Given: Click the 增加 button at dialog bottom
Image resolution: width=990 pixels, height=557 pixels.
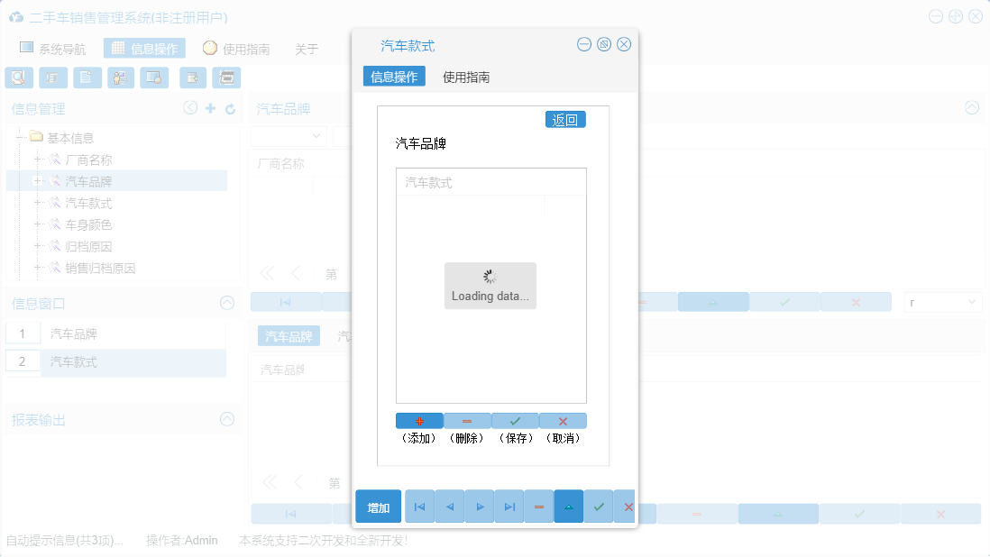Looking at the screenshot, I should point(378,506).
